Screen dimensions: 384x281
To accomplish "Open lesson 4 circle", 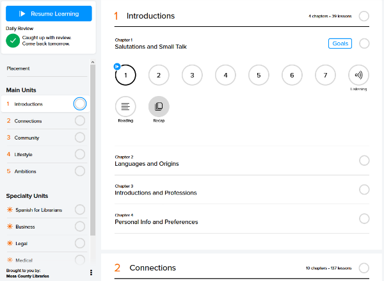I will pos(225,75).
